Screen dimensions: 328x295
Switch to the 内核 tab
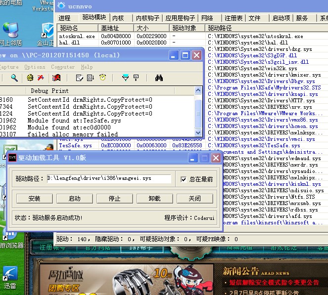(118, 18)
